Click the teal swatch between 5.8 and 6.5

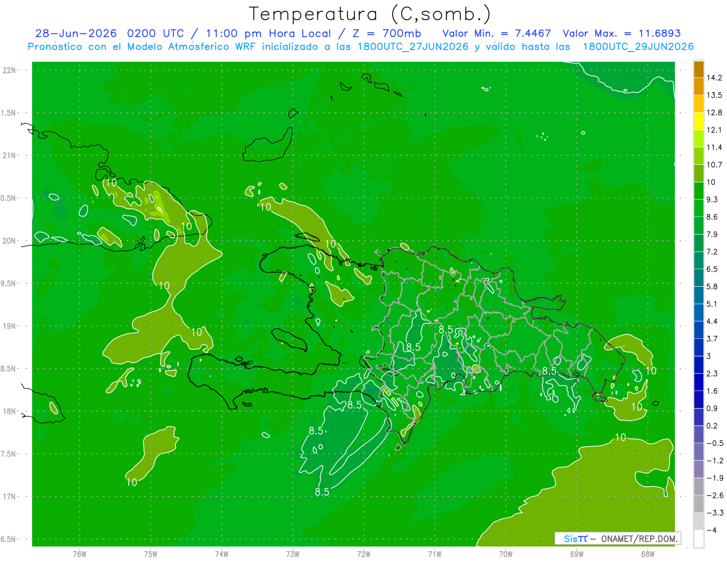click(x=699, y=278)
